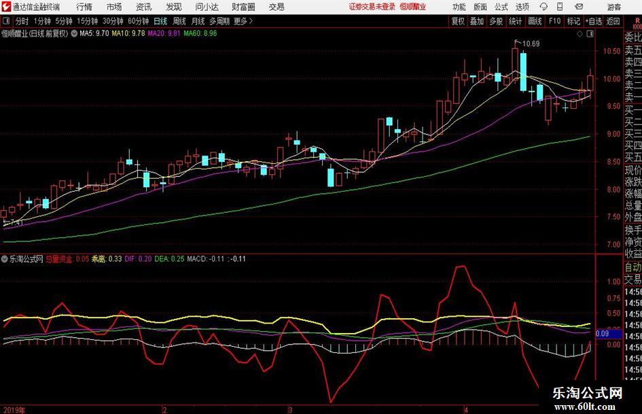Click the 10.69 high price marker
This screenshot has height=414, width=642.
click(531, 44)
